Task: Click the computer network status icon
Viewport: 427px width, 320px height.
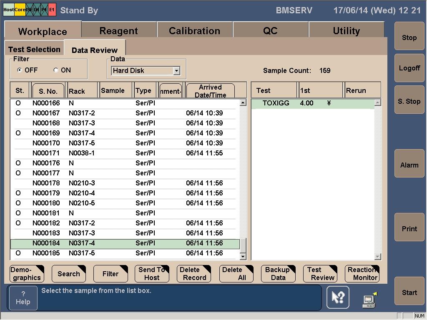Action: pyautogui.click(x=369, y=300)
